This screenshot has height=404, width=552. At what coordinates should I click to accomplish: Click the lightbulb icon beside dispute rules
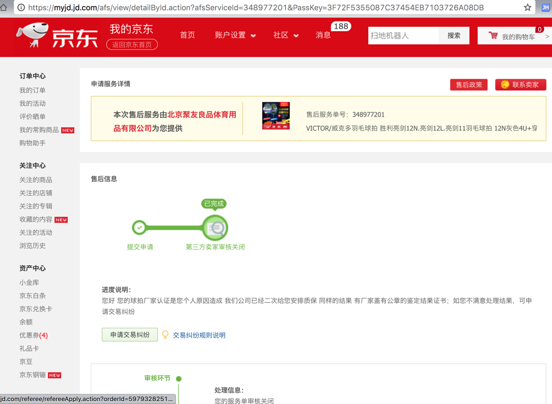coord(165,335)
